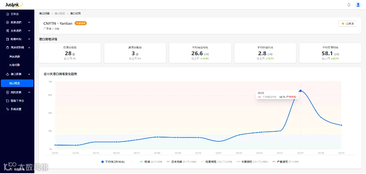Click the star icon in 已关注 button
Image resolution: width=366 pixels, height=174 pixels.
343,23
